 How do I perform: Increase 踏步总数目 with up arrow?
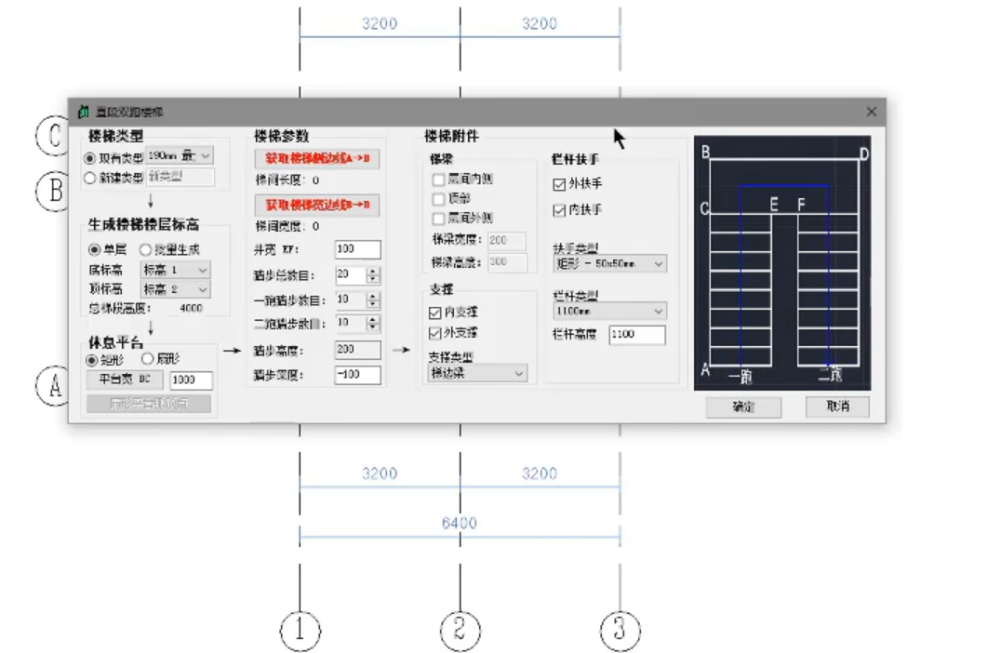tap(373, 271)
